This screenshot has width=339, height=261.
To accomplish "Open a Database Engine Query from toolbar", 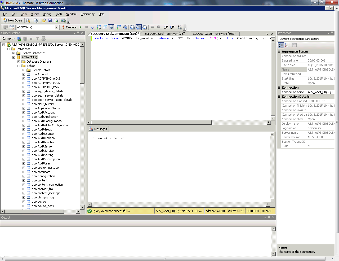I will coord(28,20).
